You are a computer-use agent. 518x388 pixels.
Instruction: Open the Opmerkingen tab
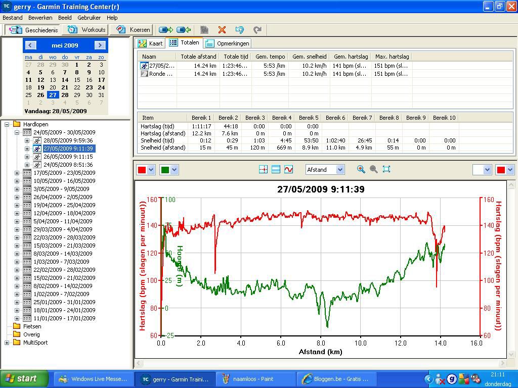pyautogui.click(x=227, y=43)
